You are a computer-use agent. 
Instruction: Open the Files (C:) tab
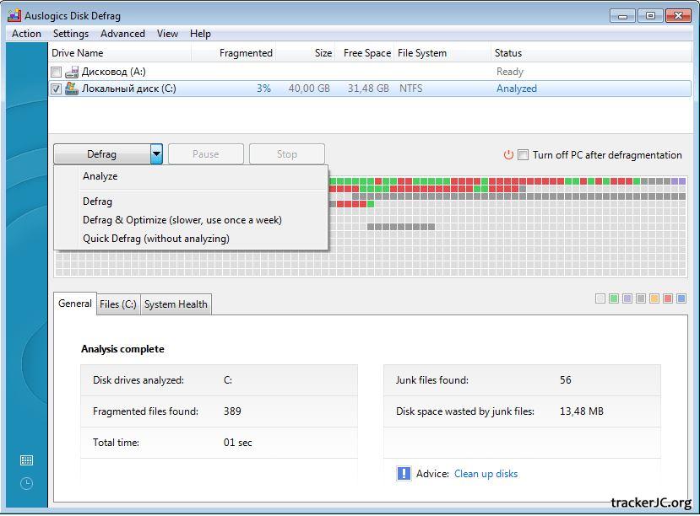tap(117, 304)
